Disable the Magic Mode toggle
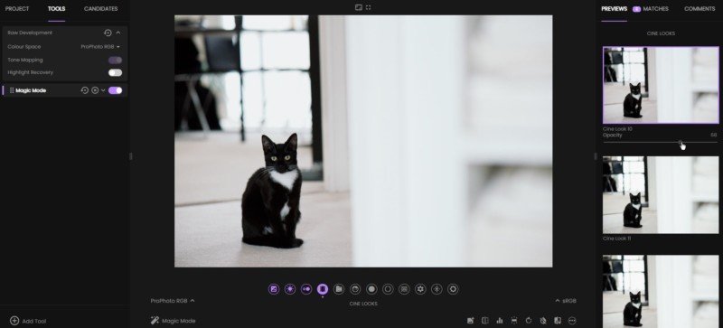 pos(116,90)
